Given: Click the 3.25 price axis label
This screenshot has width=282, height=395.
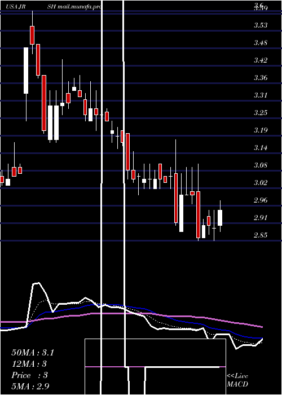Looking at the screenshot, I should point(261,113).
